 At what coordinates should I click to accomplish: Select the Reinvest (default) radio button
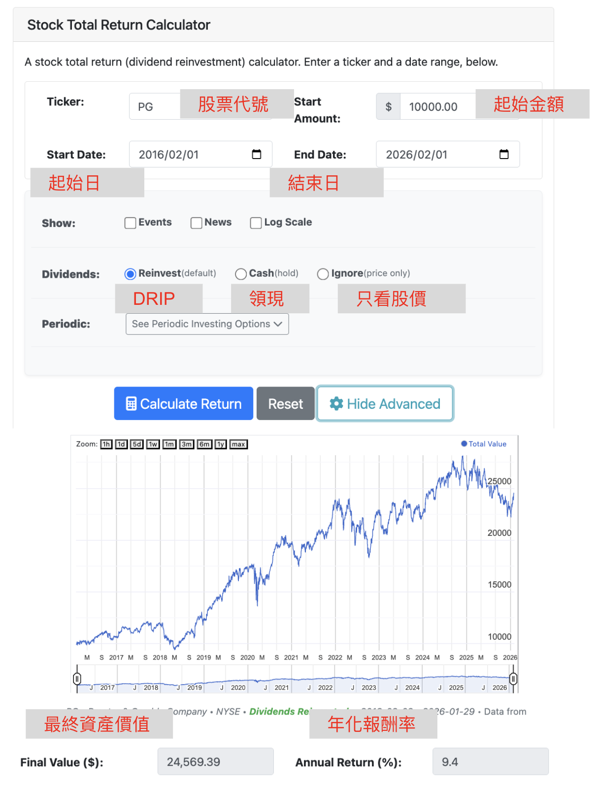tap(131, 274)
